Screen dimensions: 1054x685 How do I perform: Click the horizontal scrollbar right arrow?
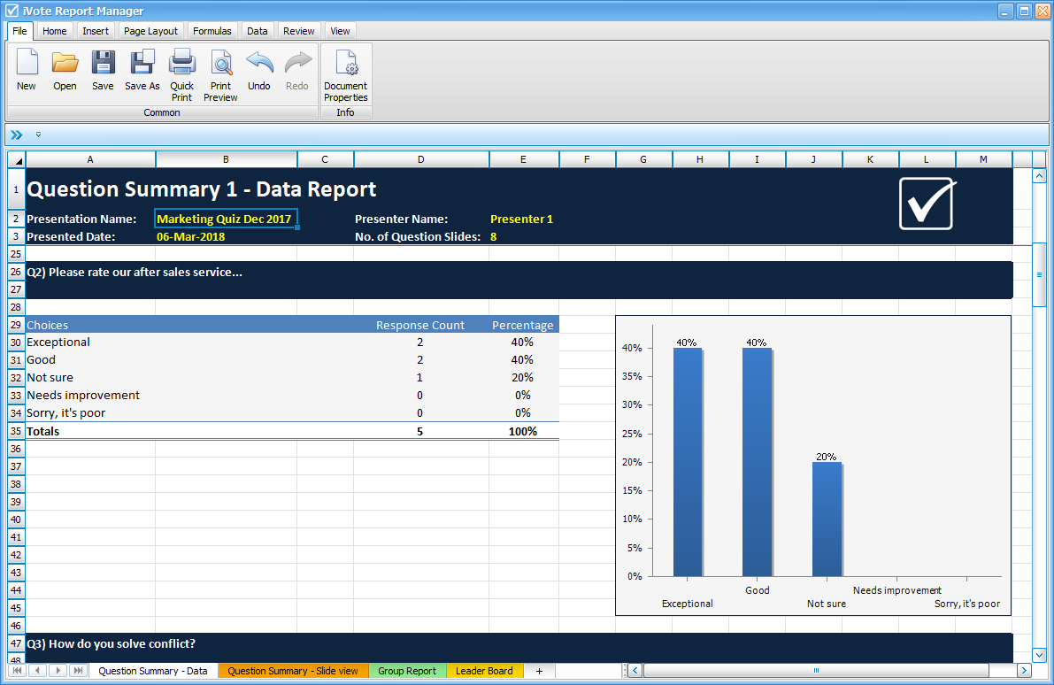pos(1024,671)
